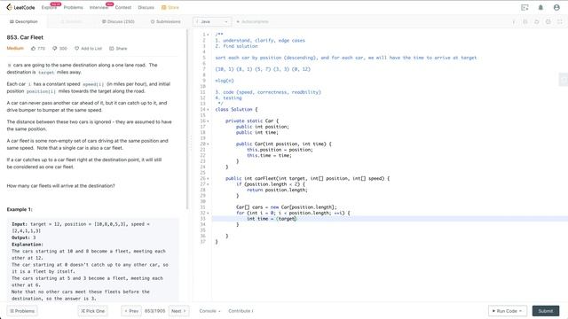Switch to the Description tab
This screenshot has height=319, width=568.
click(x=24, y=21)
